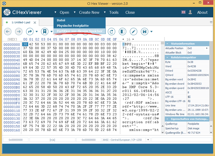215x156 pixels.
Task: Click the UK flag language icon
Action: [183, 12]
